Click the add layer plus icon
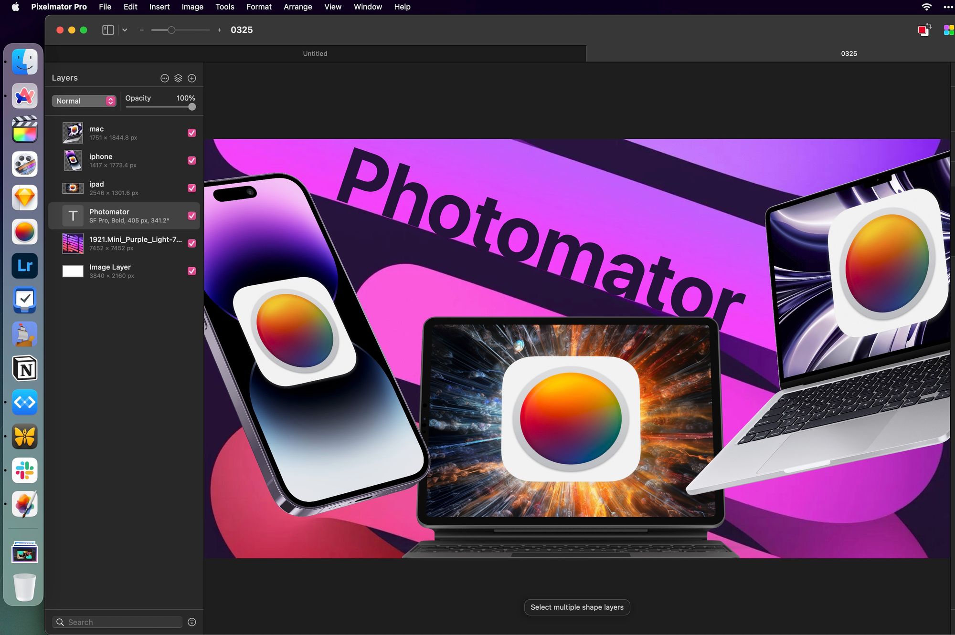This screenshot has width=955, height=635. coord(192,78)
